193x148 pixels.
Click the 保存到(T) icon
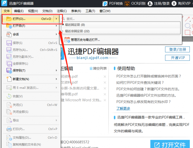[9, 71]
